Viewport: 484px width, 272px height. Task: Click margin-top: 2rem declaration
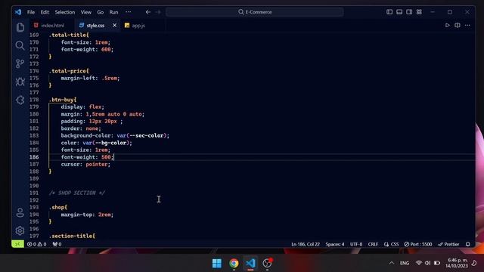coord(87,215)
